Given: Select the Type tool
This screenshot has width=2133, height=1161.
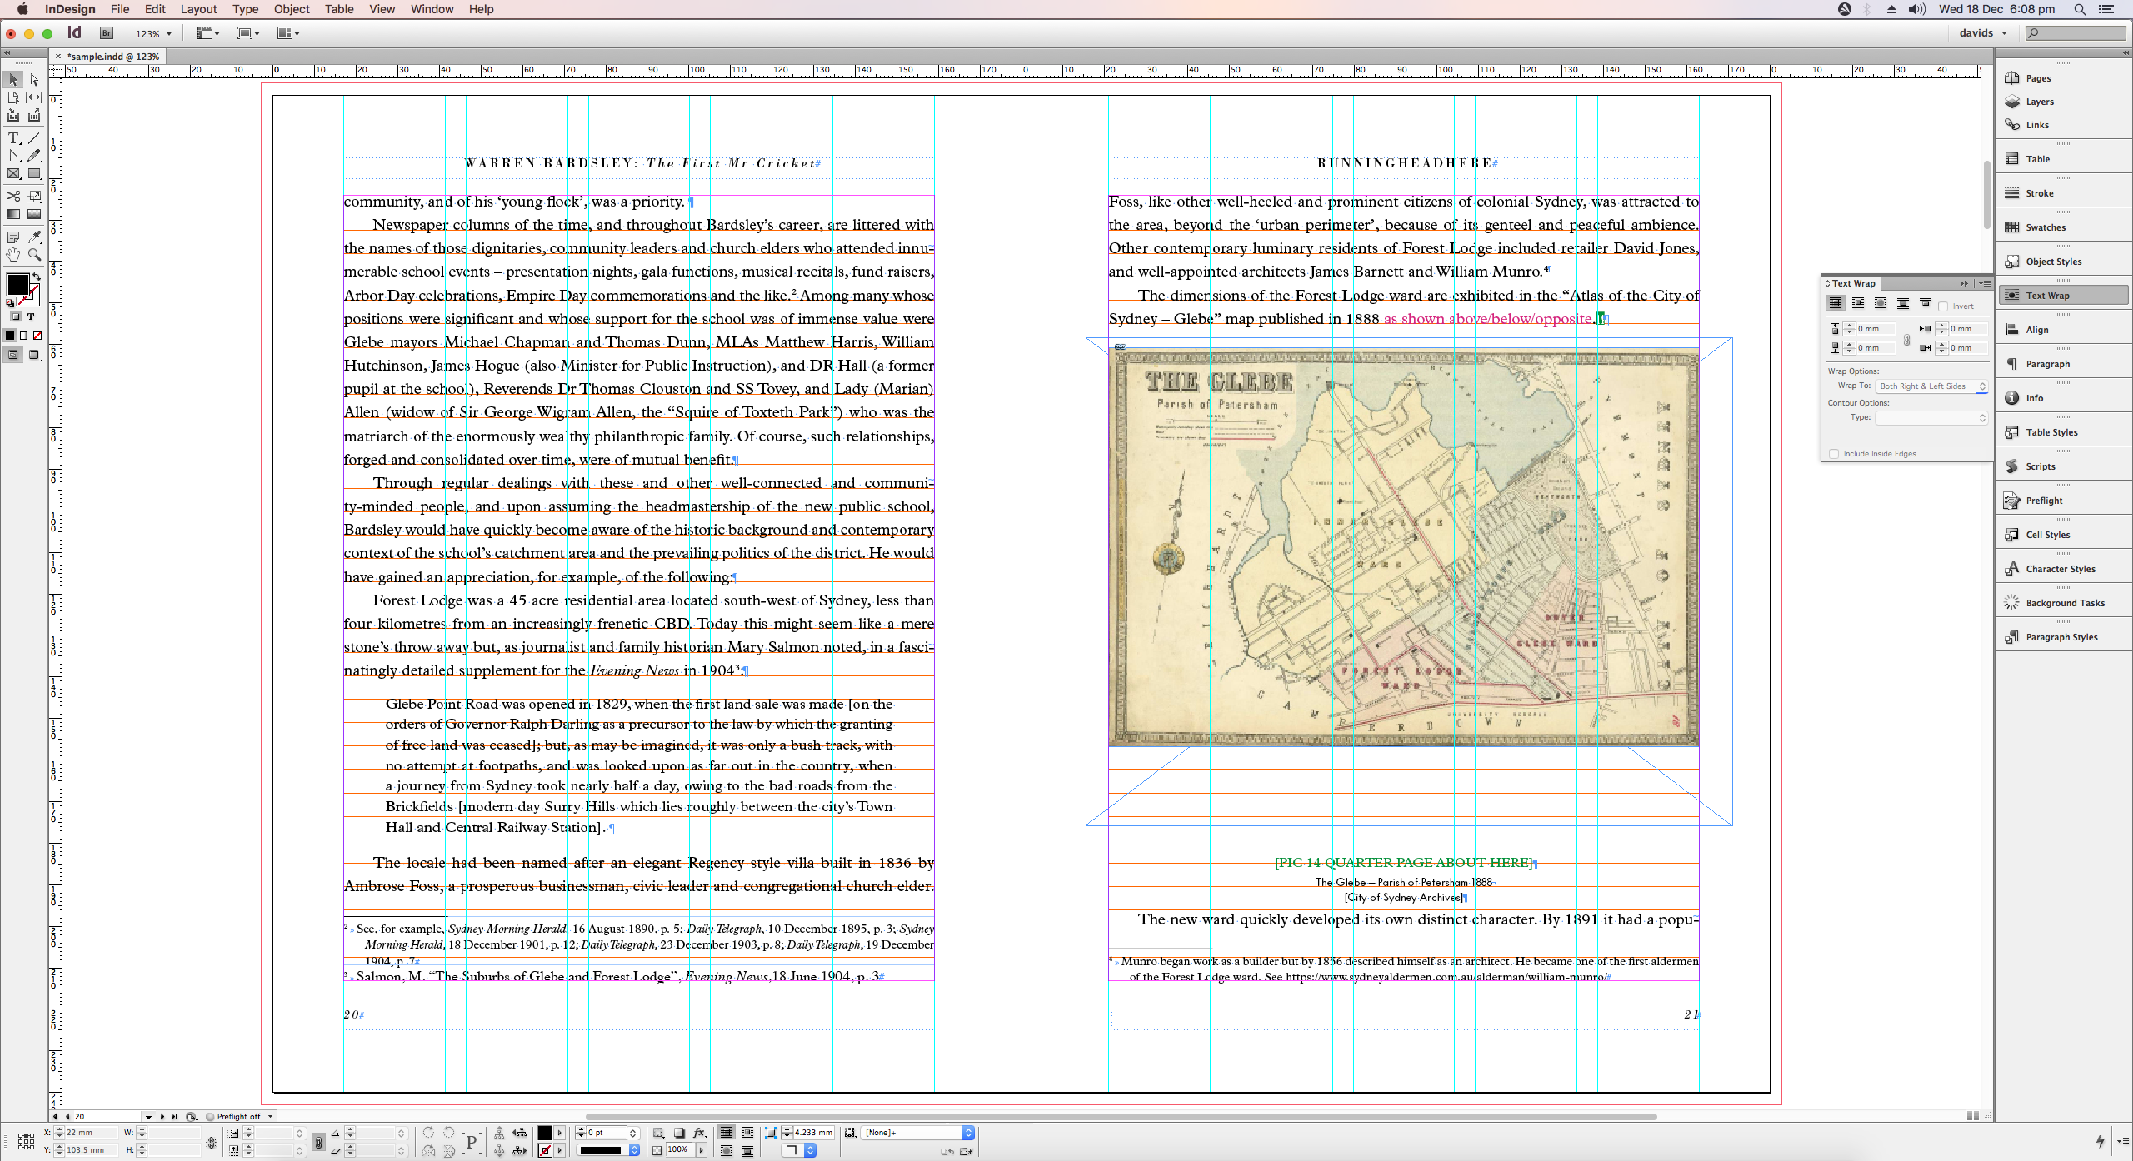Looking at the screenshot, I should 13,138.
